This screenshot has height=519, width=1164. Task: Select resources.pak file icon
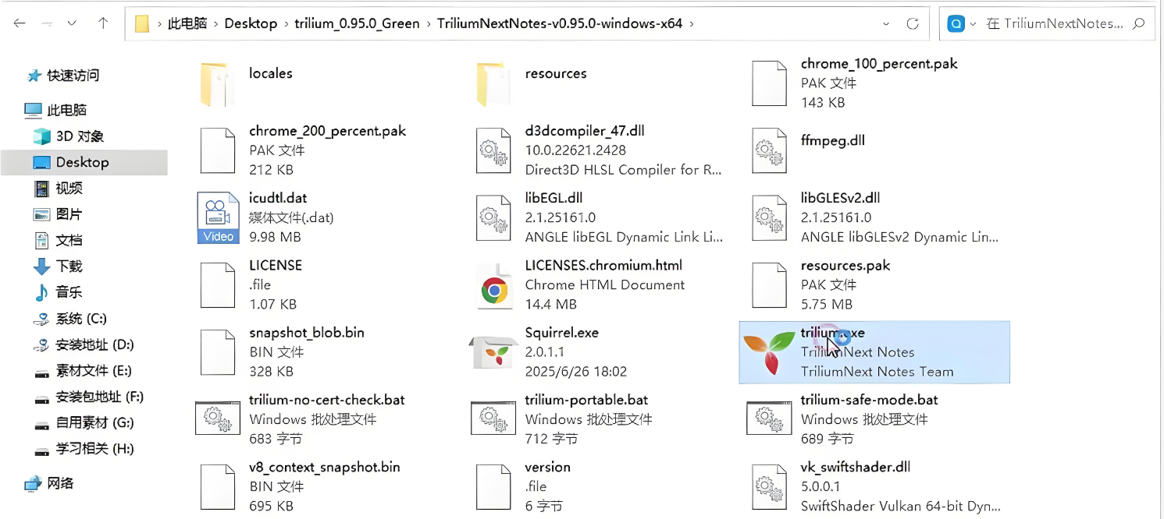(769, 285)
